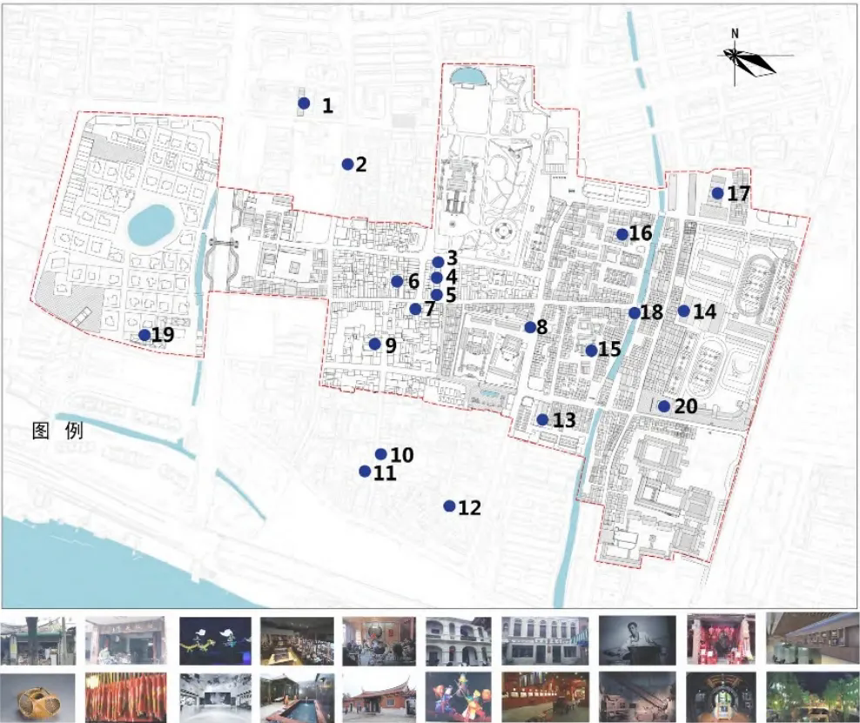Click the blue dot labeled 19
The width and height of the screenshot is (860, 723).
point(144,335)
